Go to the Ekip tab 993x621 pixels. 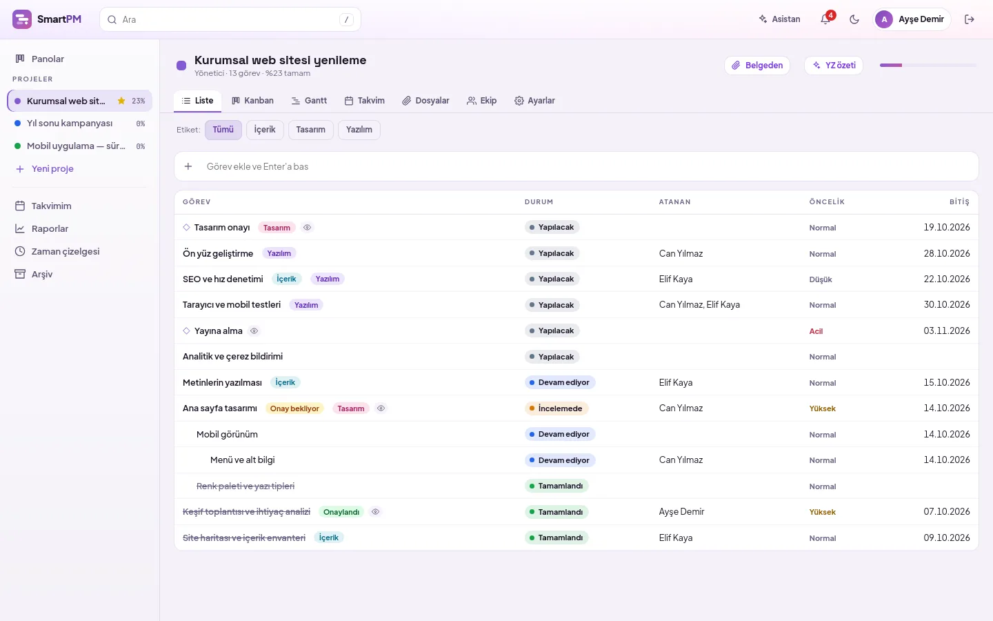click(x=481, y=101)
